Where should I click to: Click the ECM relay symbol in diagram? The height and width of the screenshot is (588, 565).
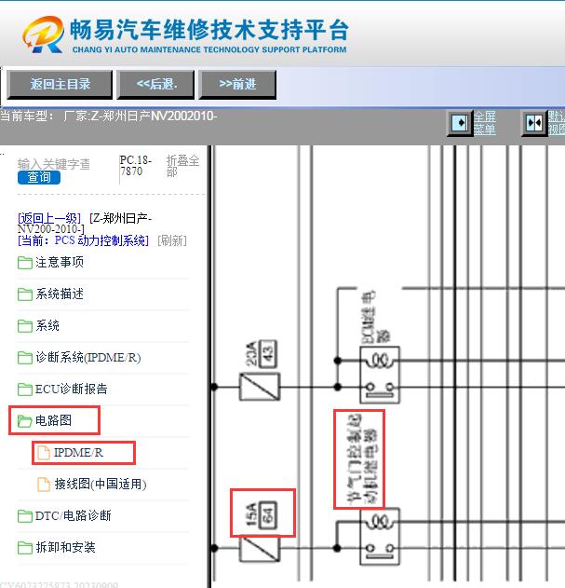[380, 375]
